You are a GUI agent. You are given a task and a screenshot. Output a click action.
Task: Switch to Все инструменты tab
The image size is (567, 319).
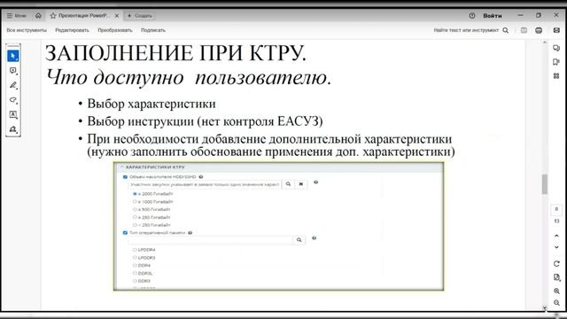(x=27, y=30)
